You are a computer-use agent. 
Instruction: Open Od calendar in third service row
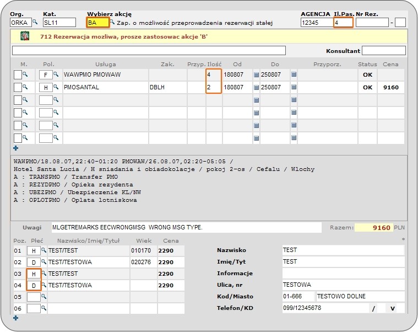[256, 100]
